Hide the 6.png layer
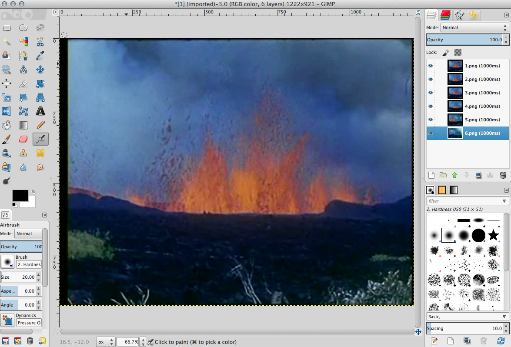Screen dimensions: 511x347 pos(431,133)
